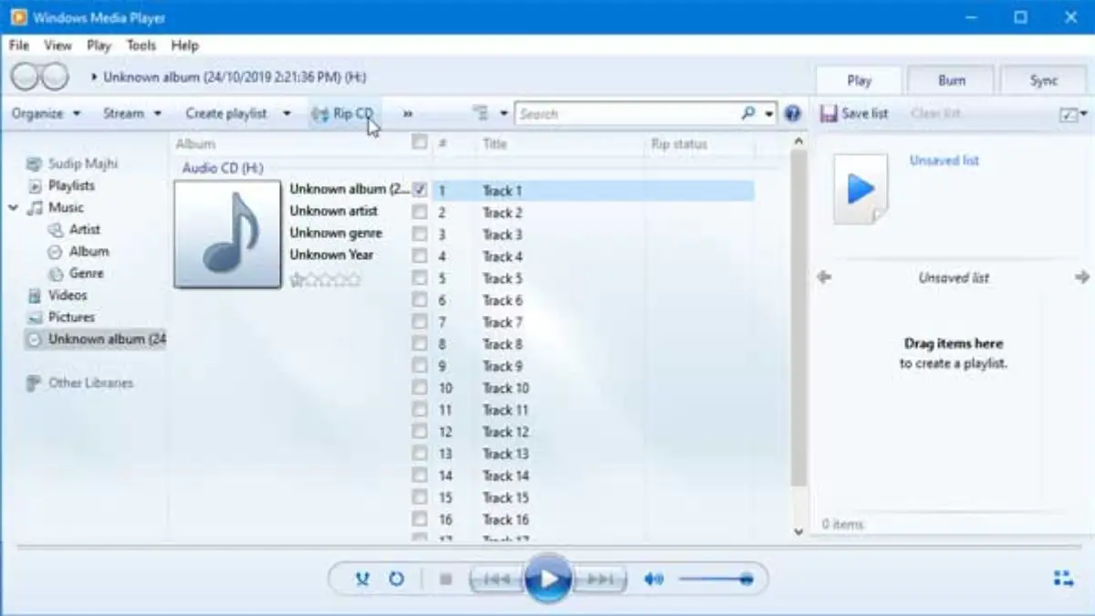Turn on repeat in the playback bar
This screenshot has width=1095, height=616.
coord(396,579)
